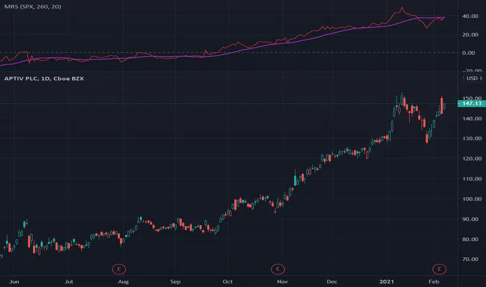The width and height of the screenshot is (486, 287).
Task: Click the Oct label on time axis
Action: (227, 282)
